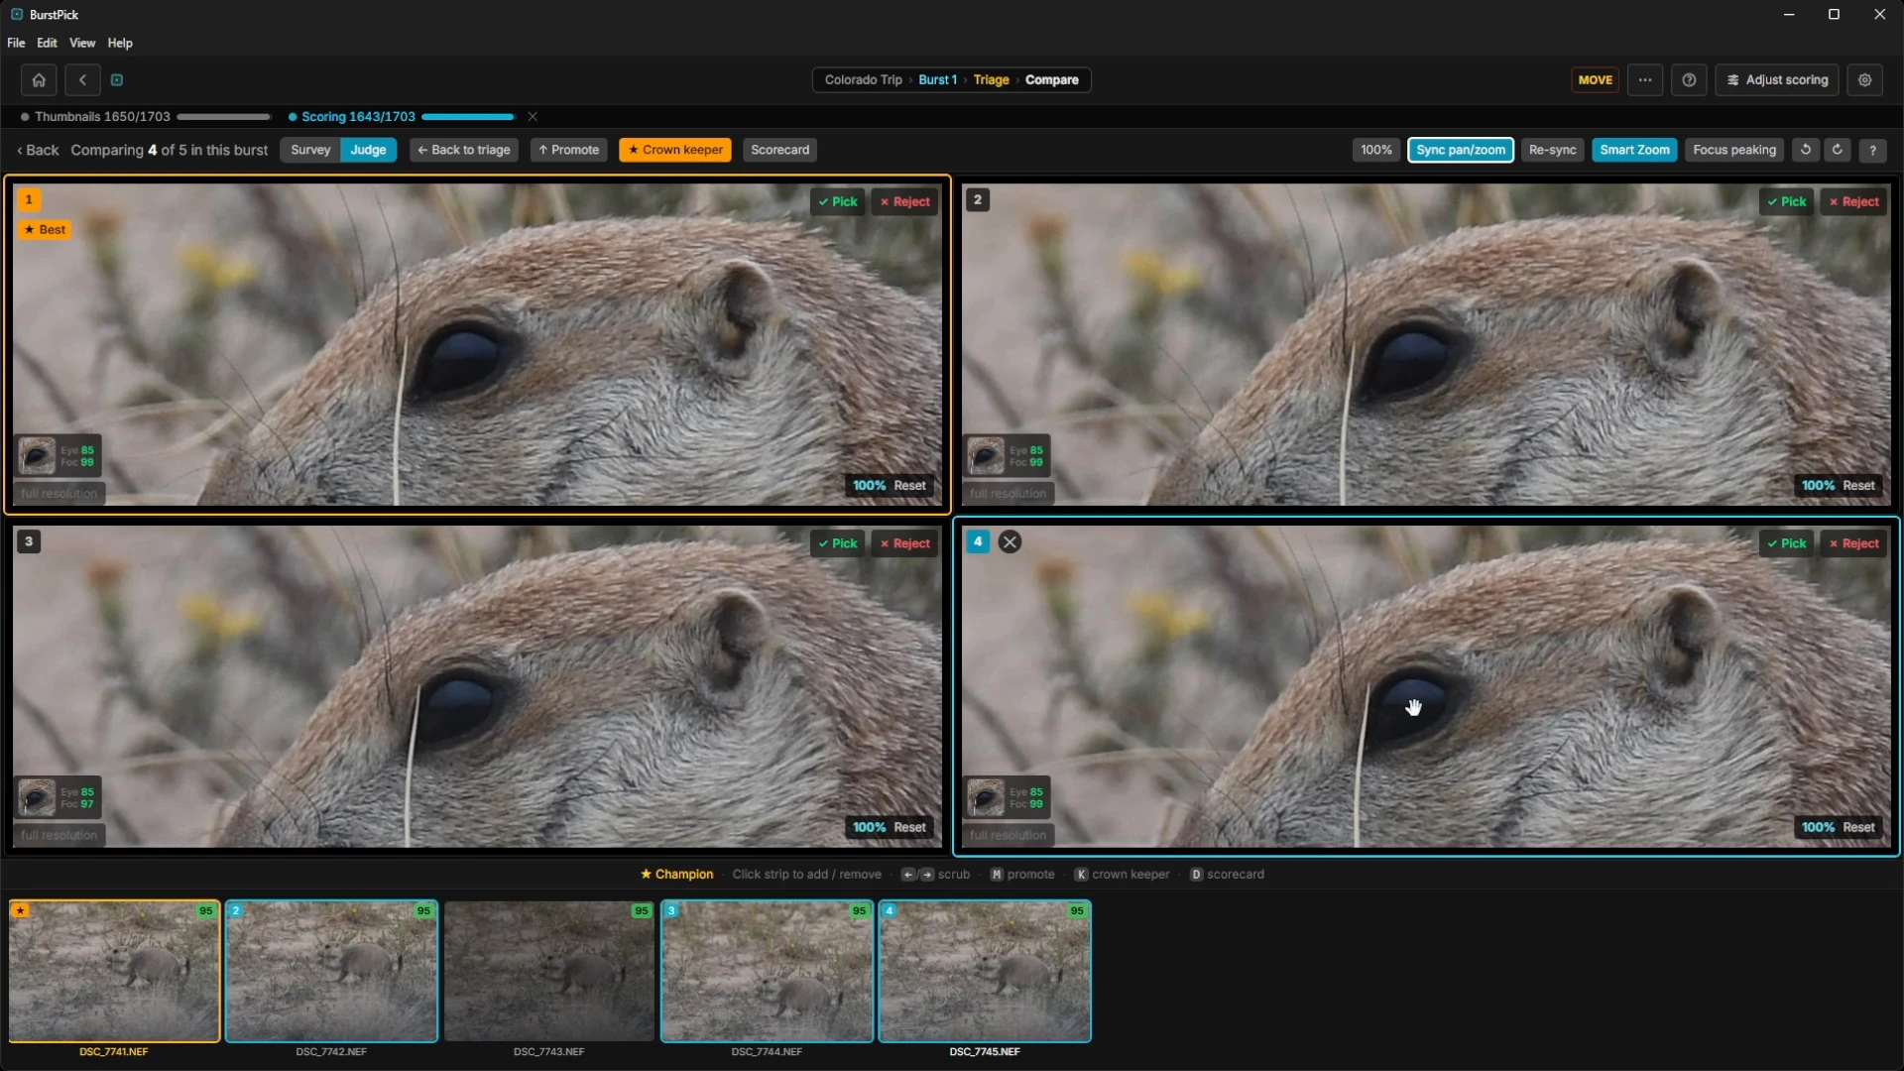This screenshot has width=1904, height=1071.
Task: Open the Scorecard
Action: point(779,150)
